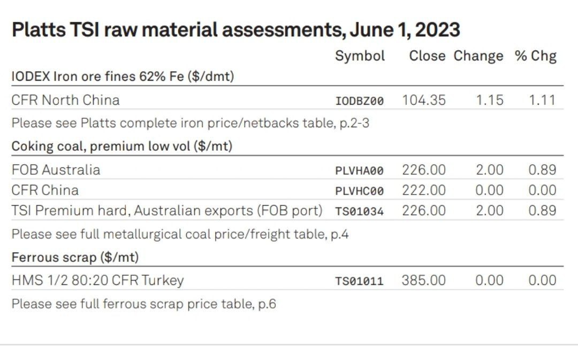
Task: Click the CFR North China row label
Action: click(65, 100)
